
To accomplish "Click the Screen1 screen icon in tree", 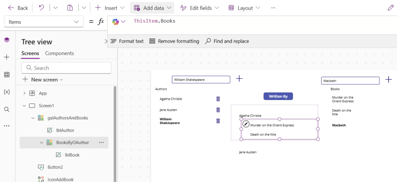I will (x=32, y=106).
